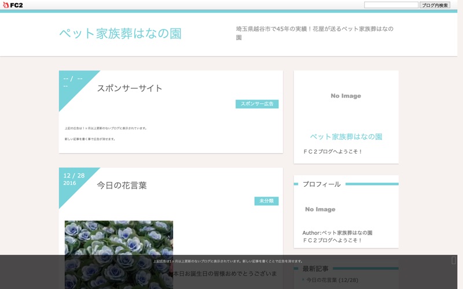Viewport: 463px width, 289px height.
Task: Click the FC2 logo in top bar
Action: point(13,5)
